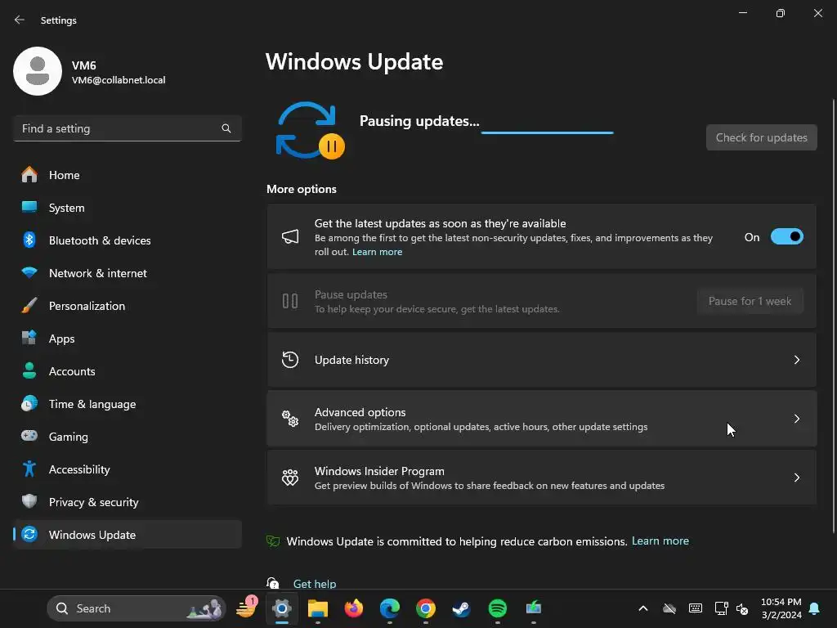837x628 pixels.
Task: Open Privacy & security settings
Action: [x=127, y=502]
